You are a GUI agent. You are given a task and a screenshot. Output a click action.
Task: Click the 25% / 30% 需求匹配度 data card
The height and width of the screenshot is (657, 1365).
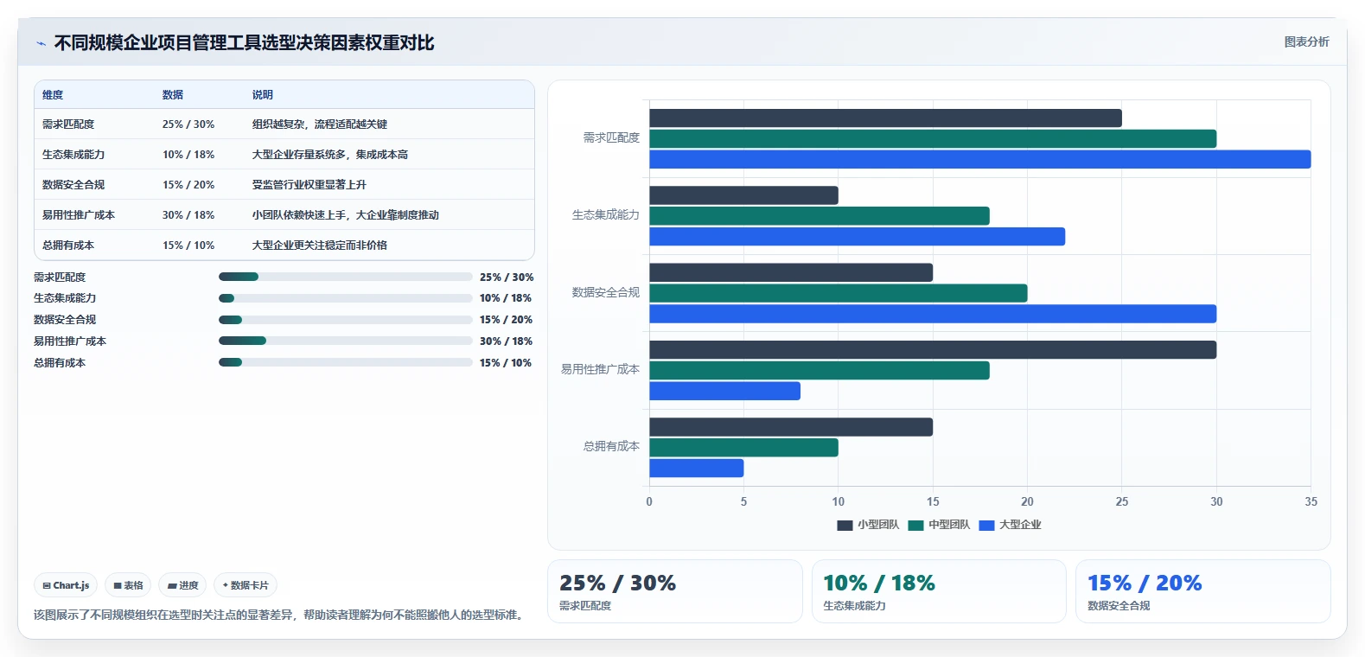pos(675,591)
